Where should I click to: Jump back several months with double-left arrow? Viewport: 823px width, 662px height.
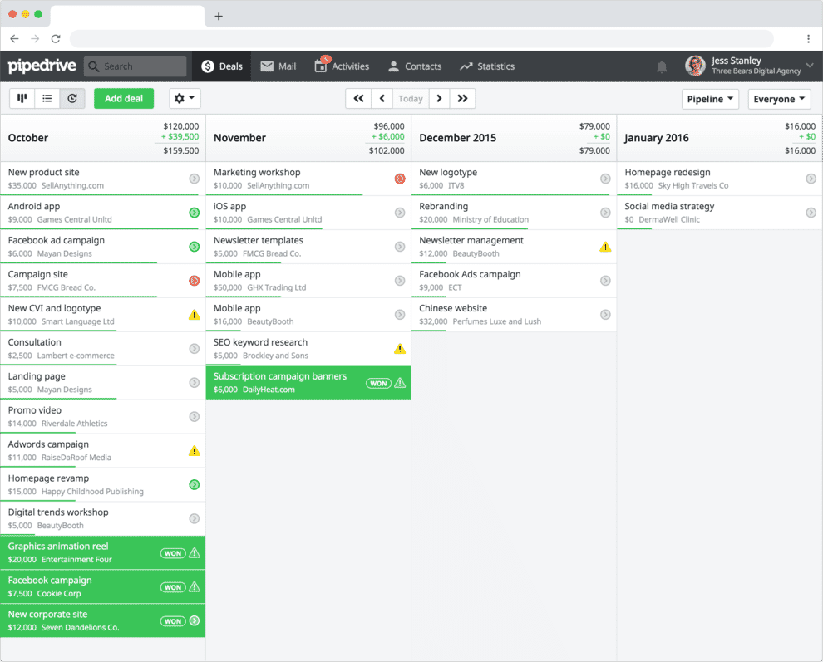click(358, 98)
